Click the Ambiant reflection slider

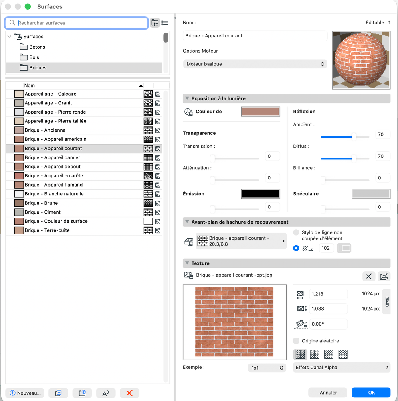click(x=345, y=137)
